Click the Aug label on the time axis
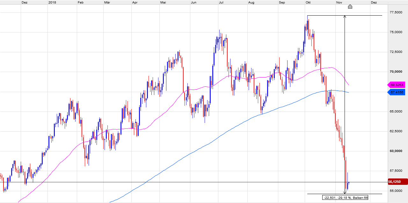Viewport: 408px width, 203px height. tap(251, 2)
